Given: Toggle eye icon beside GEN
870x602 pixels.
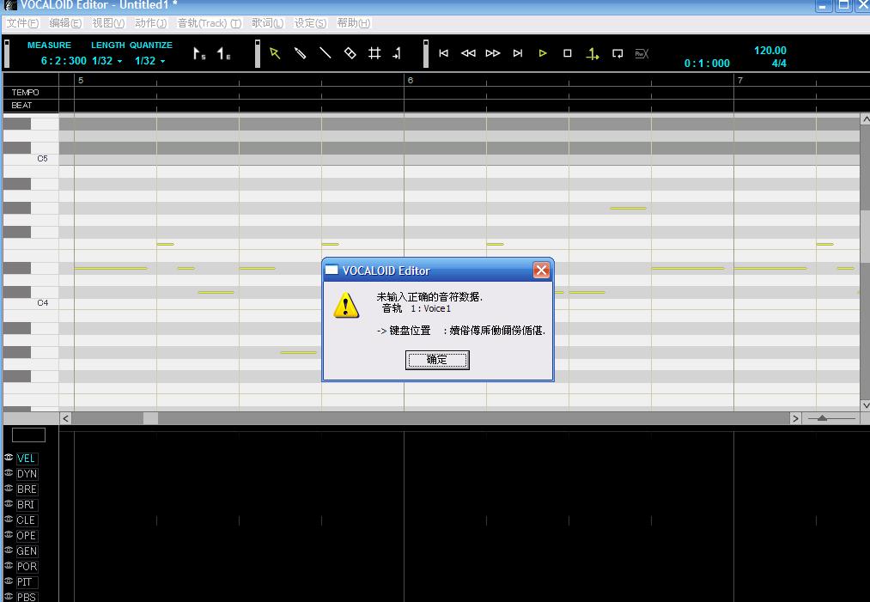Looking at the screenshot, I should click(x=9, y=550).
